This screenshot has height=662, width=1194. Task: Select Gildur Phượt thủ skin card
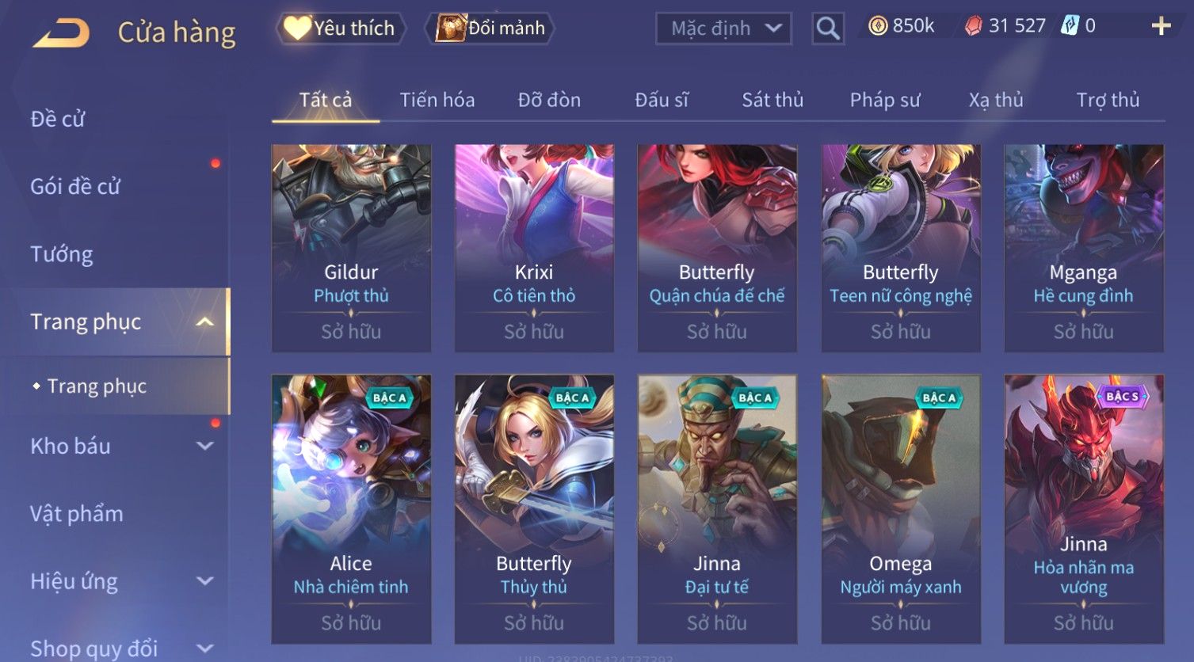351,248
